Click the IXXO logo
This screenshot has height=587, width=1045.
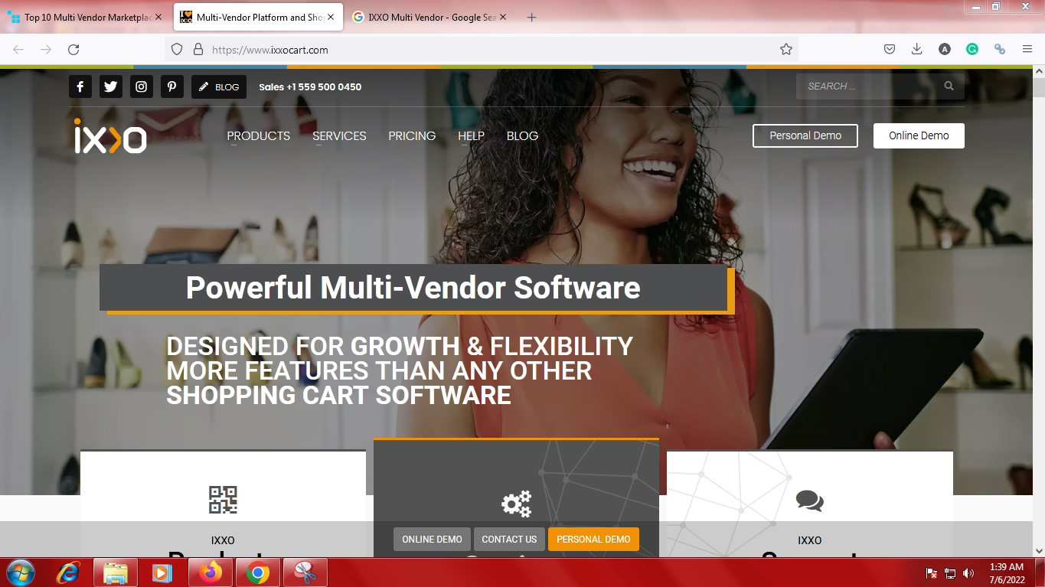tap(110, 136)
